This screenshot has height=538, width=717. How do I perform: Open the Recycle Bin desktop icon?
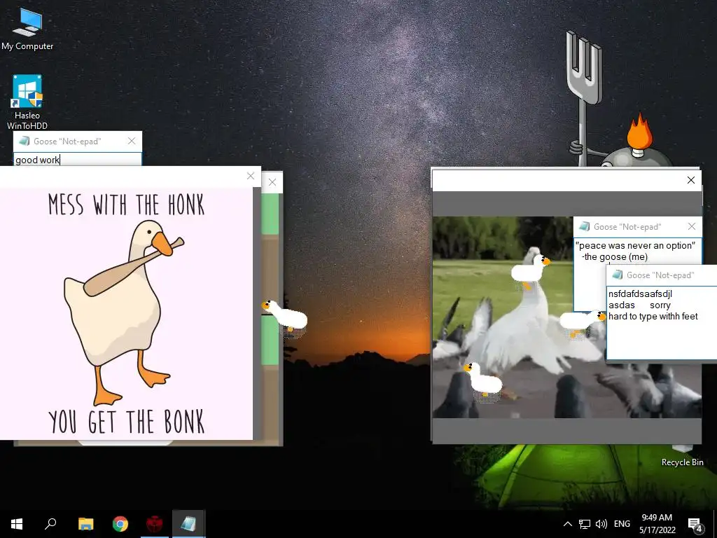[682, 456]
